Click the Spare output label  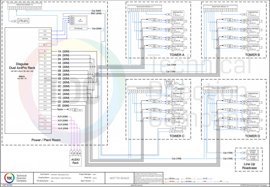point(60,109)
